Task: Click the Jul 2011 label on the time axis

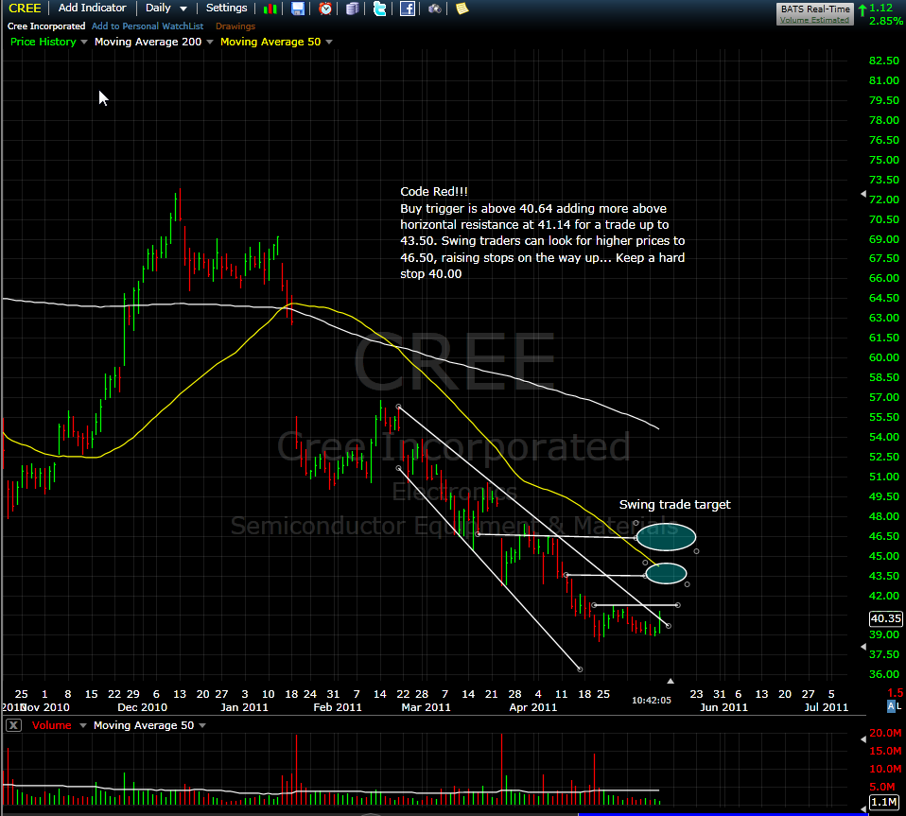Action: (827, 707)
